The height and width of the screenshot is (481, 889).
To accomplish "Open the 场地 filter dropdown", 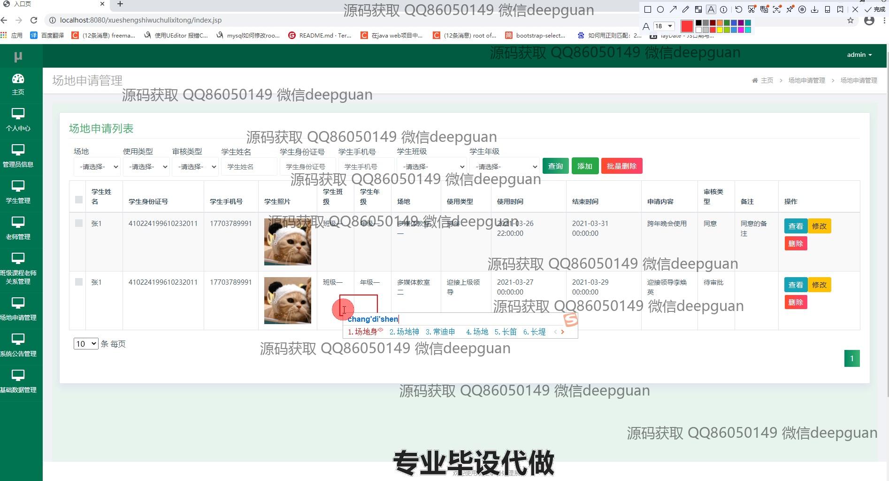I will [x=97, y=167].
